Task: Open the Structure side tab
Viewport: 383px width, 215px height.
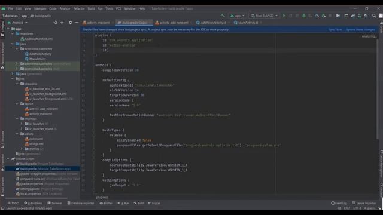Action: 2,139
